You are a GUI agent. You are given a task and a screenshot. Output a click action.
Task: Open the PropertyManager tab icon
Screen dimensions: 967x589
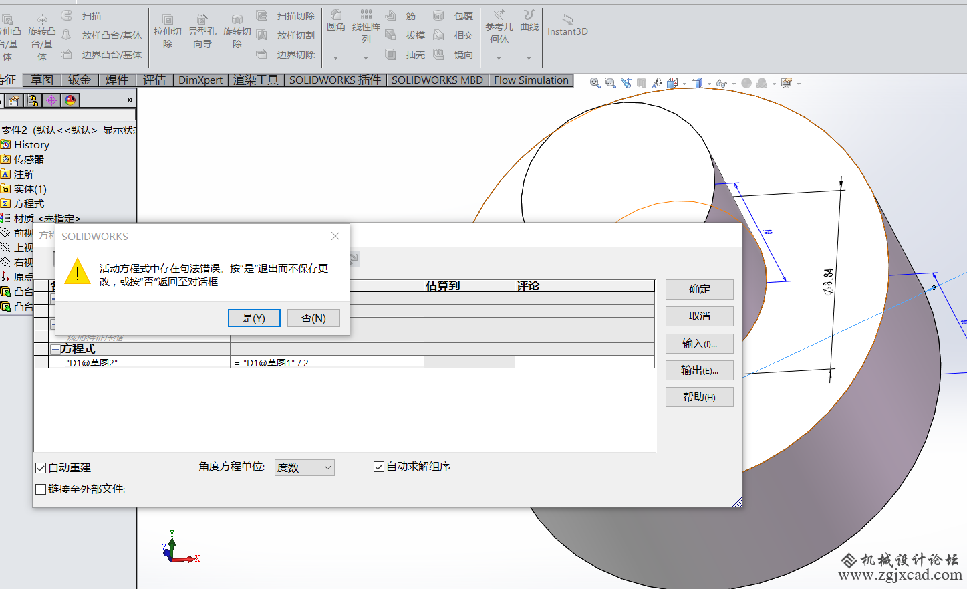click(15, 100)
